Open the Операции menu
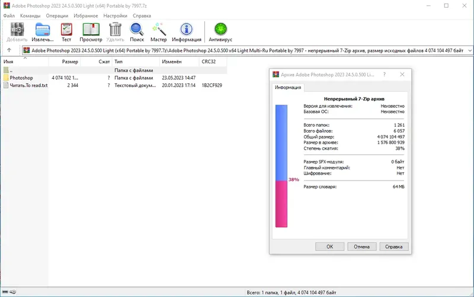The width and height of the screenshot is (474, 297). pyautogui.click(x=57, y=16)
